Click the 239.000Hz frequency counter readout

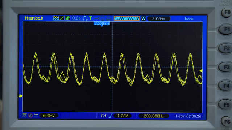[154, 116]
